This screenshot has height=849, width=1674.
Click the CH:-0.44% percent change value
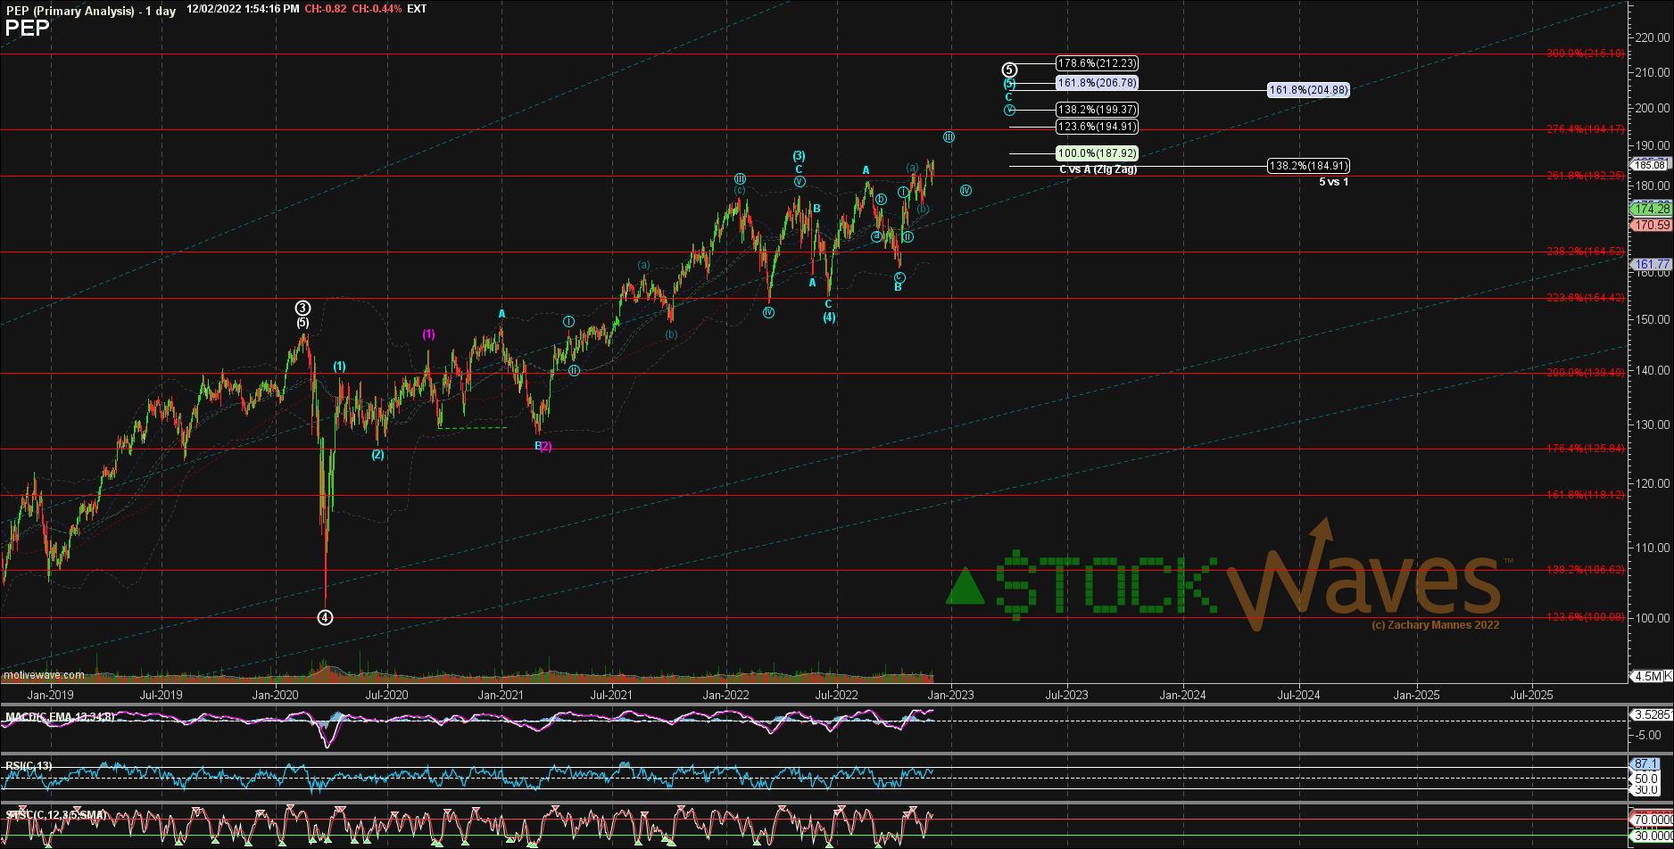click(377, 9)
